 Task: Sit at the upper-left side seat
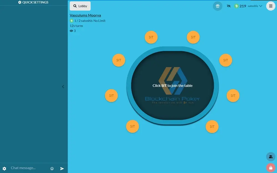(119, 60)
